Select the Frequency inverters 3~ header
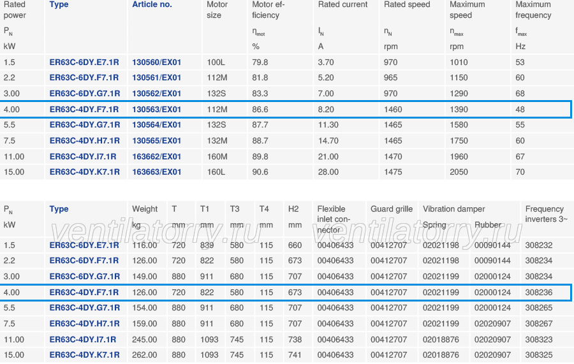574x364 pixels. pyautogui.click(x=547, y=214)
